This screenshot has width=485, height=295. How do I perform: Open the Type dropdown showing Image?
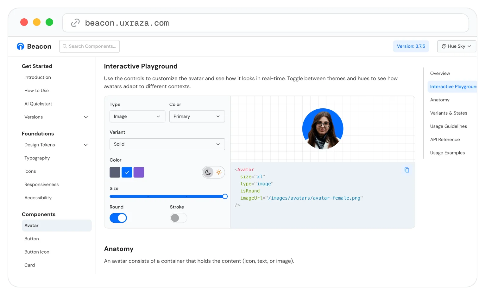point(137,116)
